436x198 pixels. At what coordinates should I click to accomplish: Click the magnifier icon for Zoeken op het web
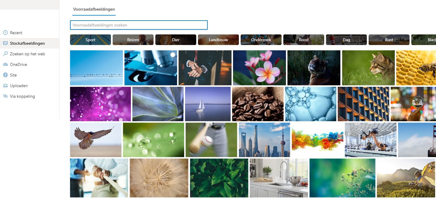tap(5, 54)
